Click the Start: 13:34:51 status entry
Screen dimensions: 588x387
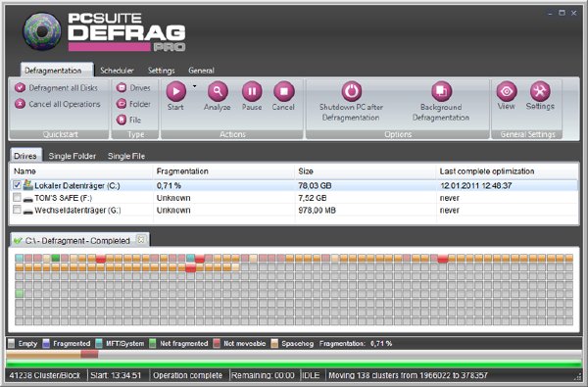[x=116, y=375]
